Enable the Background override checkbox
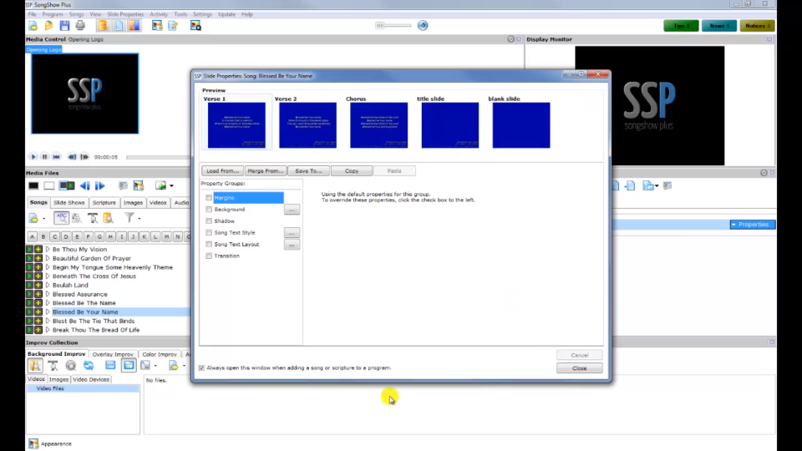 [209, 209]
